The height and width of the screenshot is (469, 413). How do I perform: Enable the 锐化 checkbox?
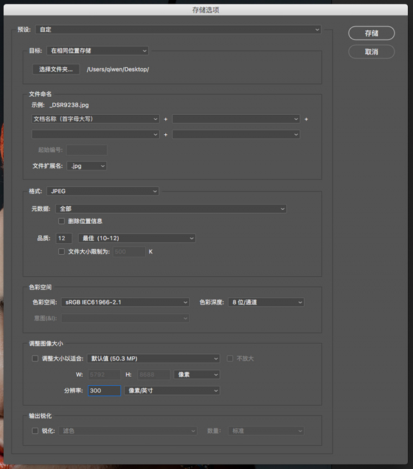tap(35, 431)
